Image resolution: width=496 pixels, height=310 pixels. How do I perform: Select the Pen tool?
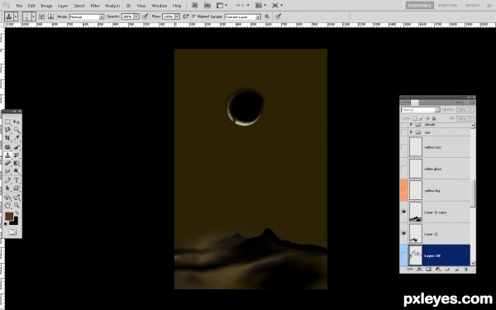(x=8, y=180)
